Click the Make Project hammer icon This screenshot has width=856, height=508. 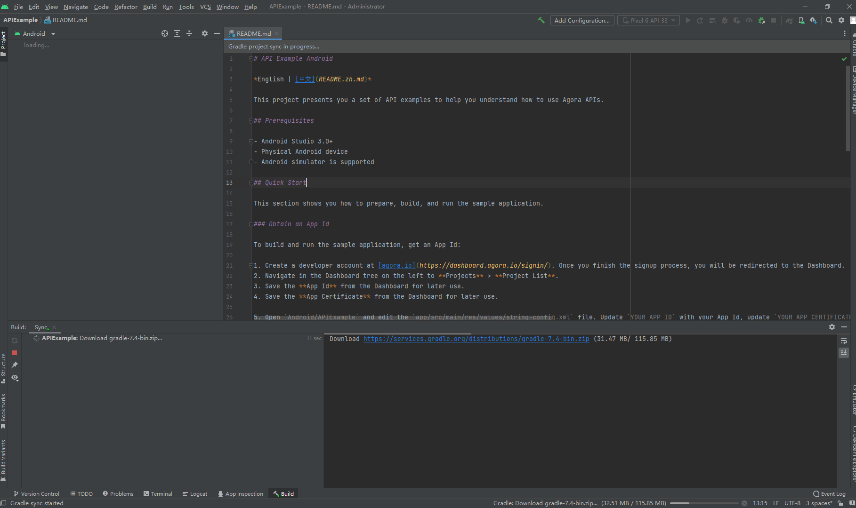point(541,20)
